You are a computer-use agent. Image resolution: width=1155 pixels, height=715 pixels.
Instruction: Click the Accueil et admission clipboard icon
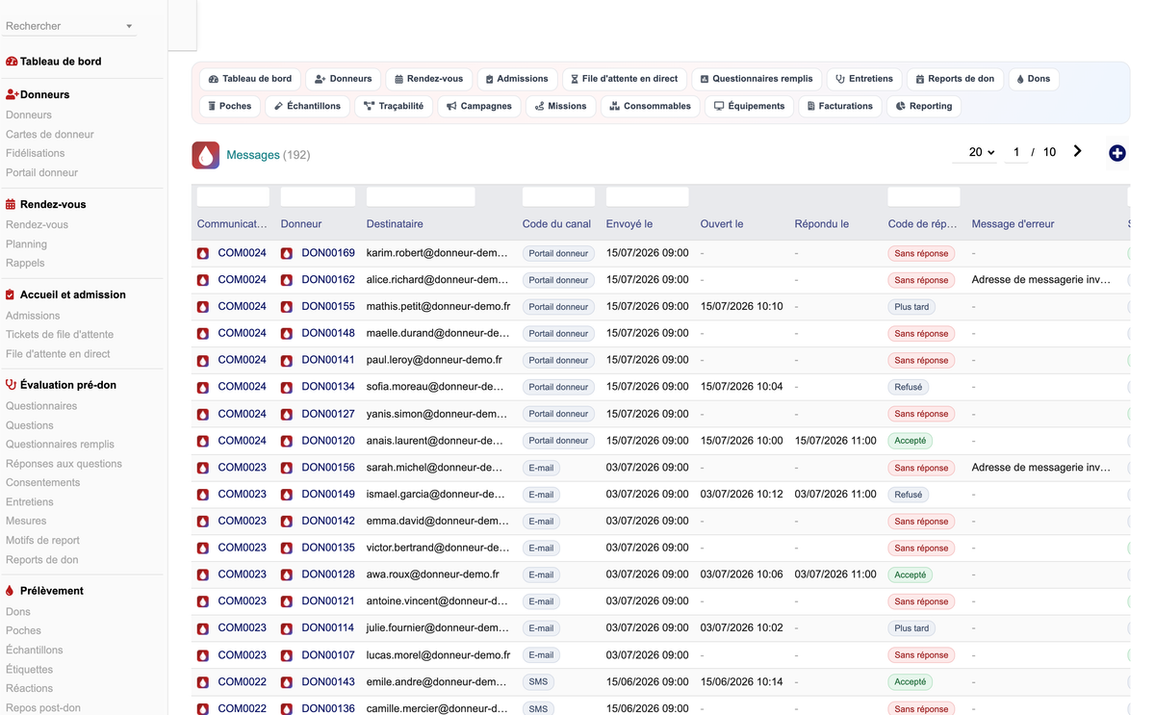point(11,295)
